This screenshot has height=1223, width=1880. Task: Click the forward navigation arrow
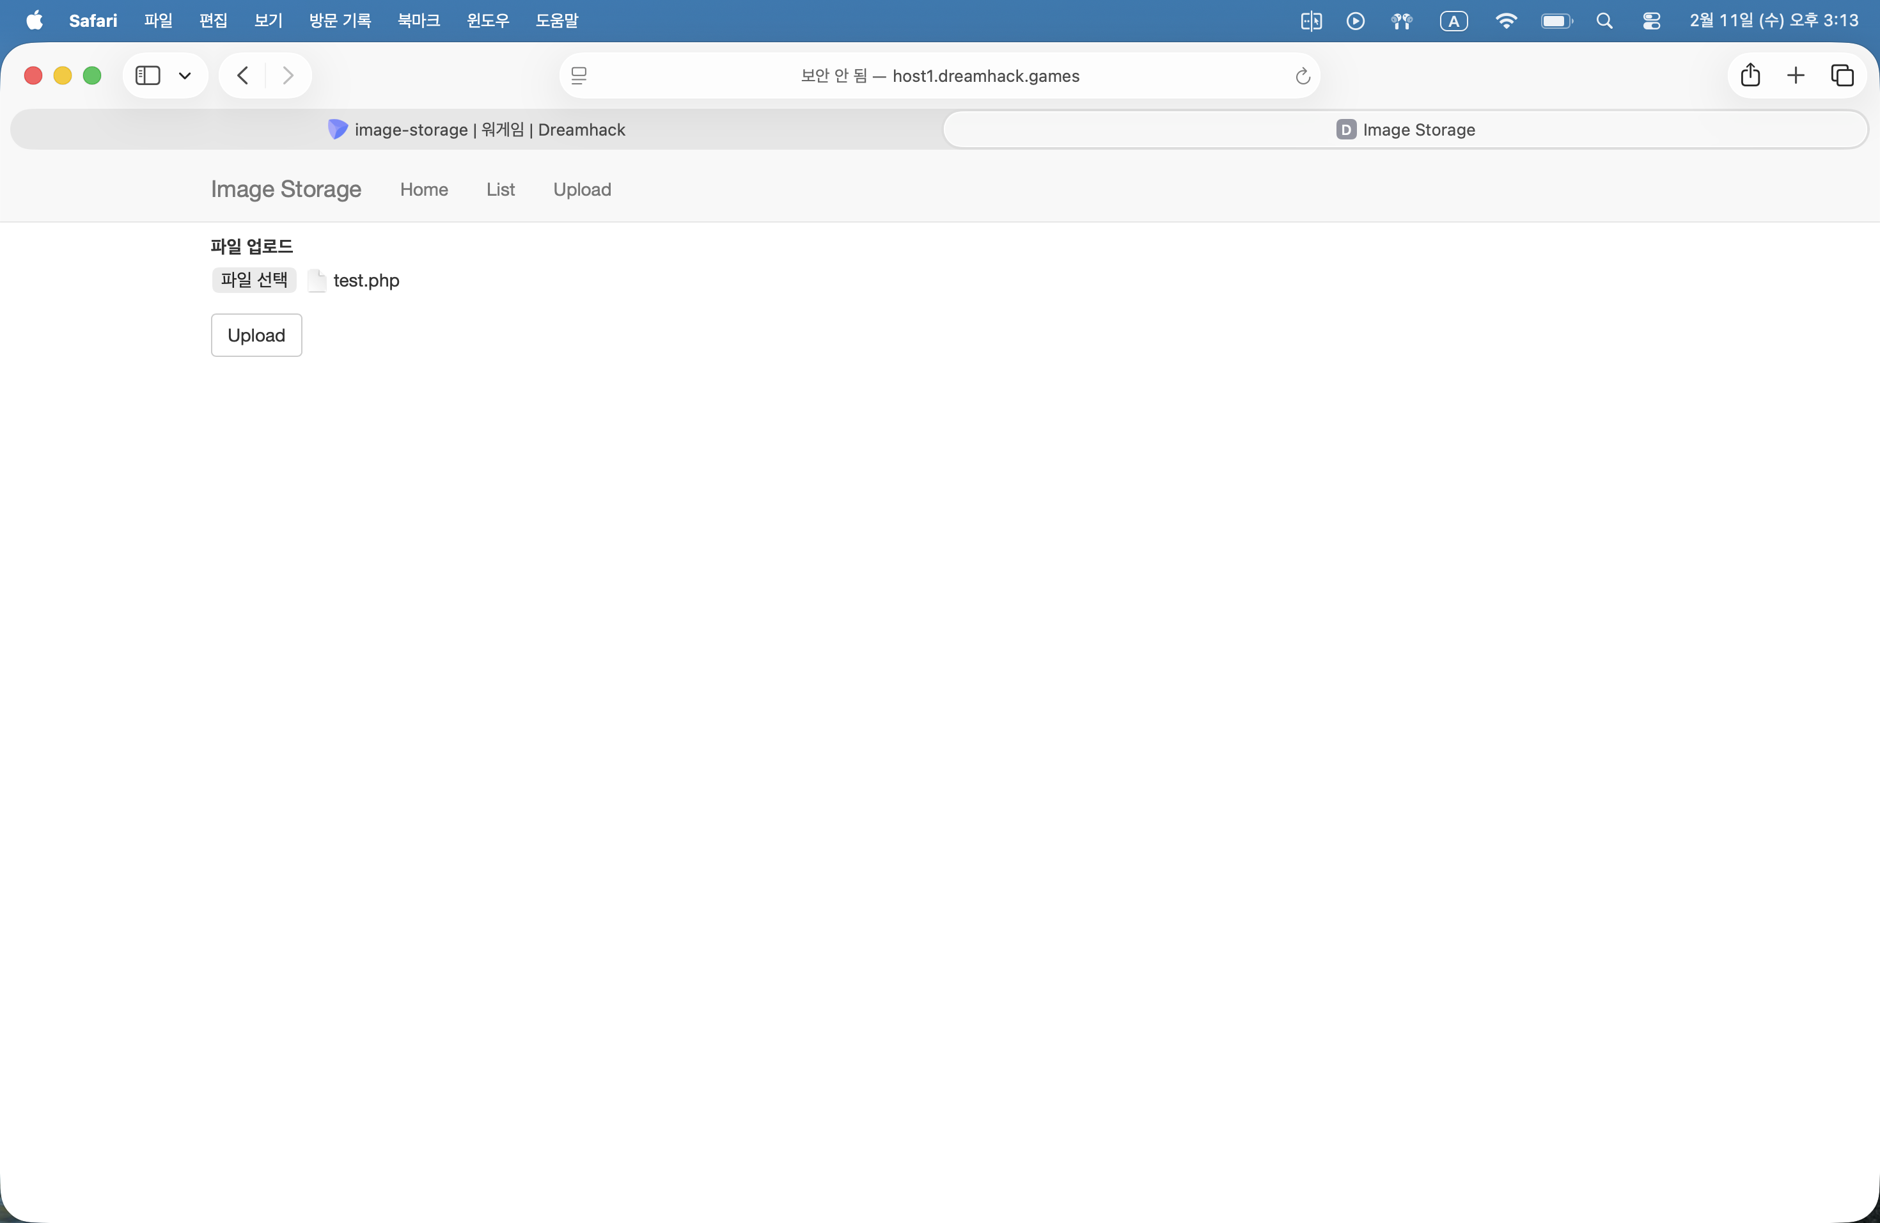click(x=288, y=76)
